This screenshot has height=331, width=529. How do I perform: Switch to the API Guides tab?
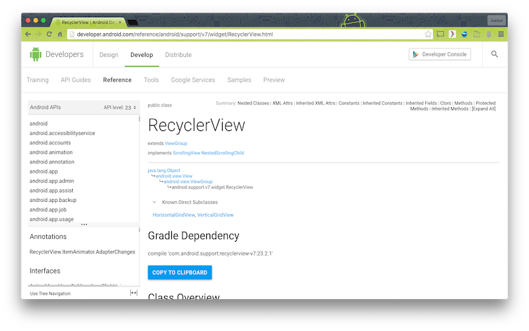(75, 80)
